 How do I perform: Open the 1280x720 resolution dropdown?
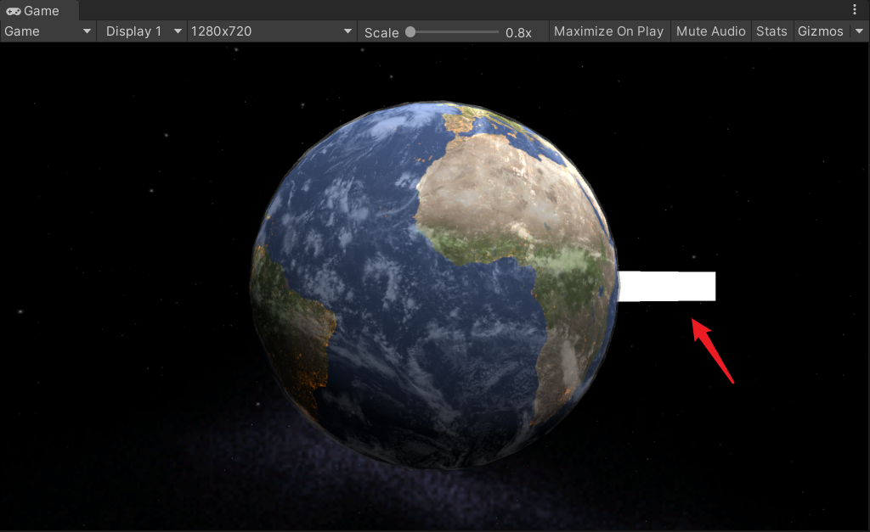pyautogui.click(x=271, y=31)
